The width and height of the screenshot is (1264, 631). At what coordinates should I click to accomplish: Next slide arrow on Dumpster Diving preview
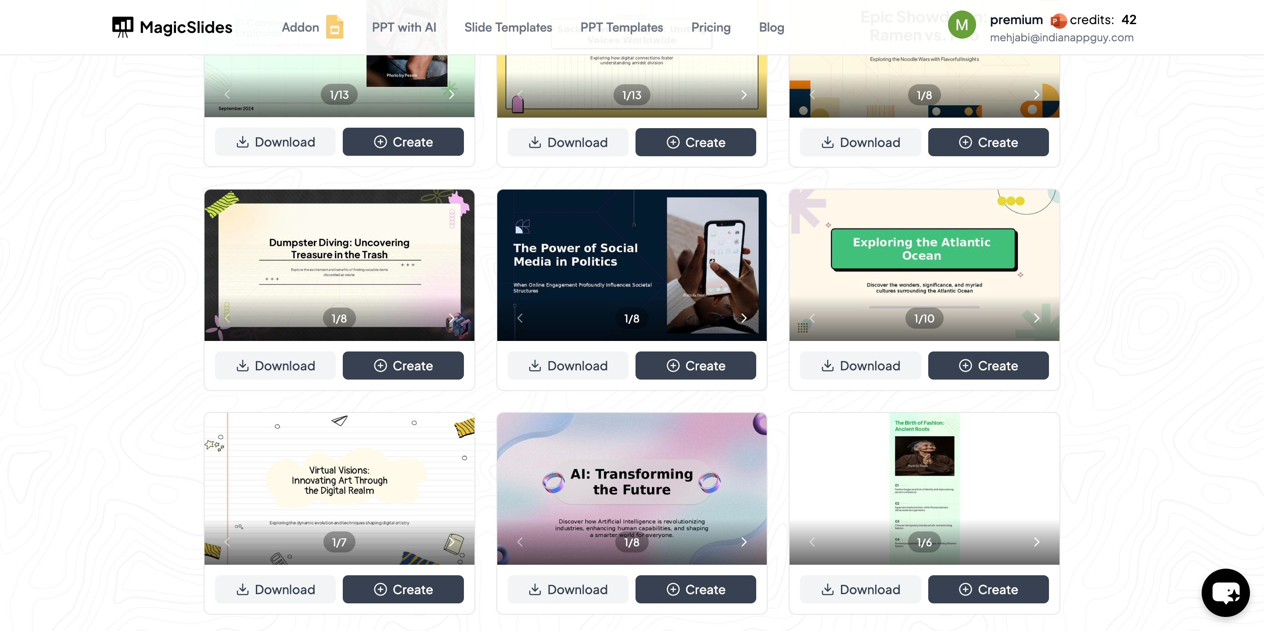pyautogui.click(x=452, y=318)
